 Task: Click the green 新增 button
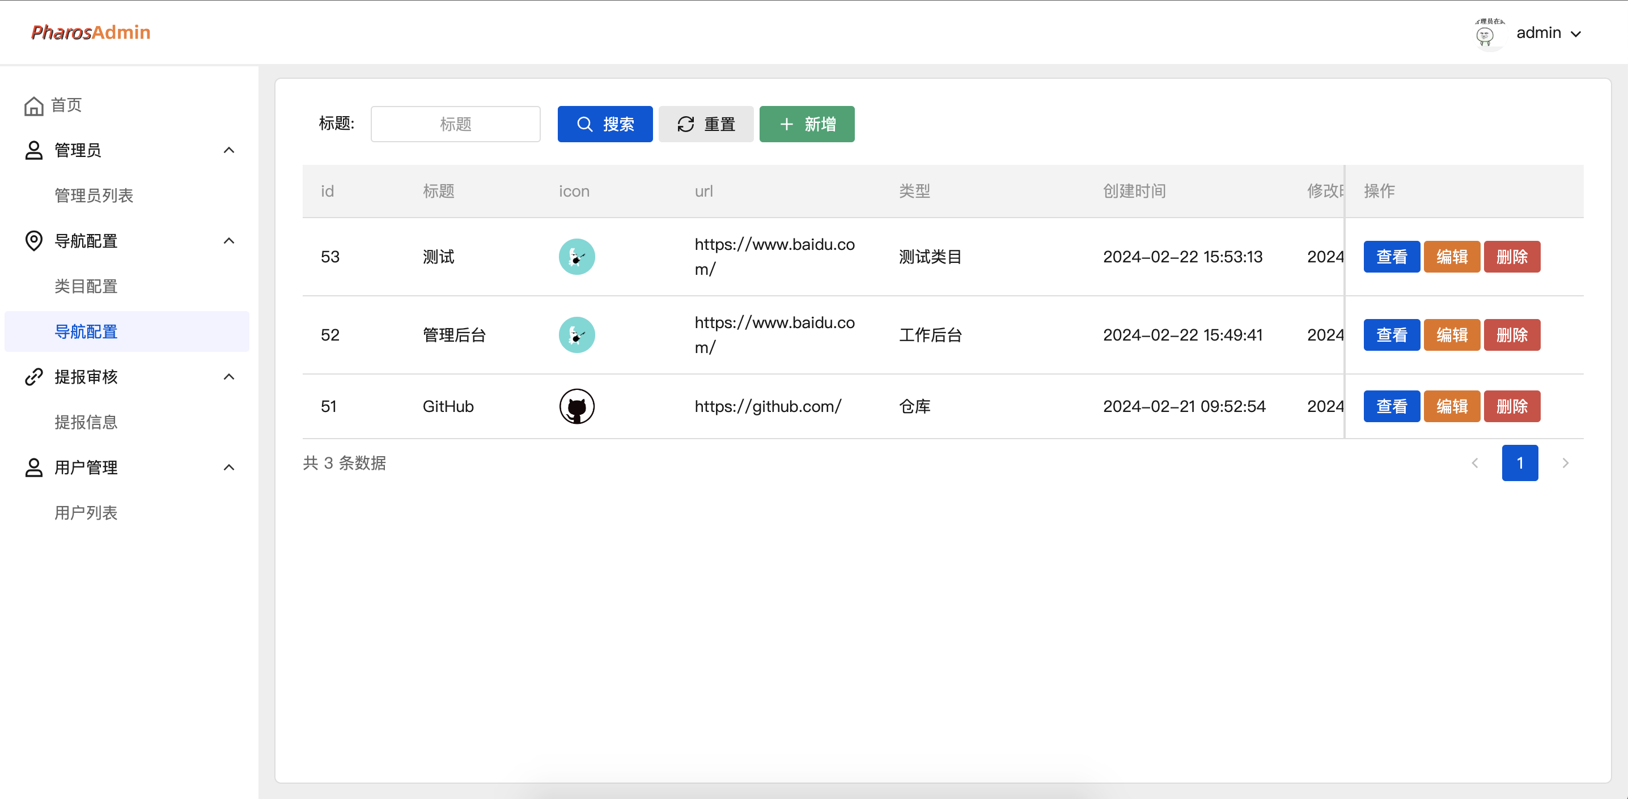tap(807, 124)
